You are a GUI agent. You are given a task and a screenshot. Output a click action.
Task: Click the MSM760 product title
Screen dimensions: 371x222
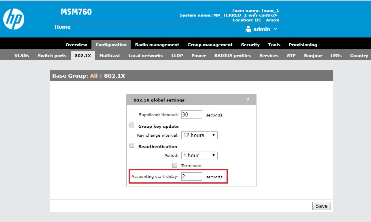76,12
